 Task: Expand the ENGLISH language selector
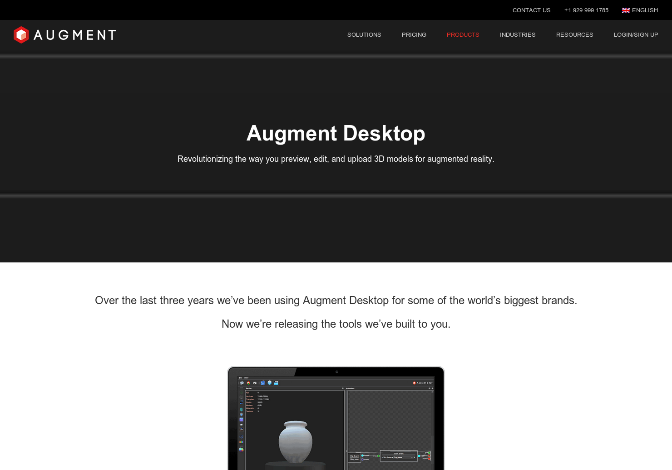(640, 10)
